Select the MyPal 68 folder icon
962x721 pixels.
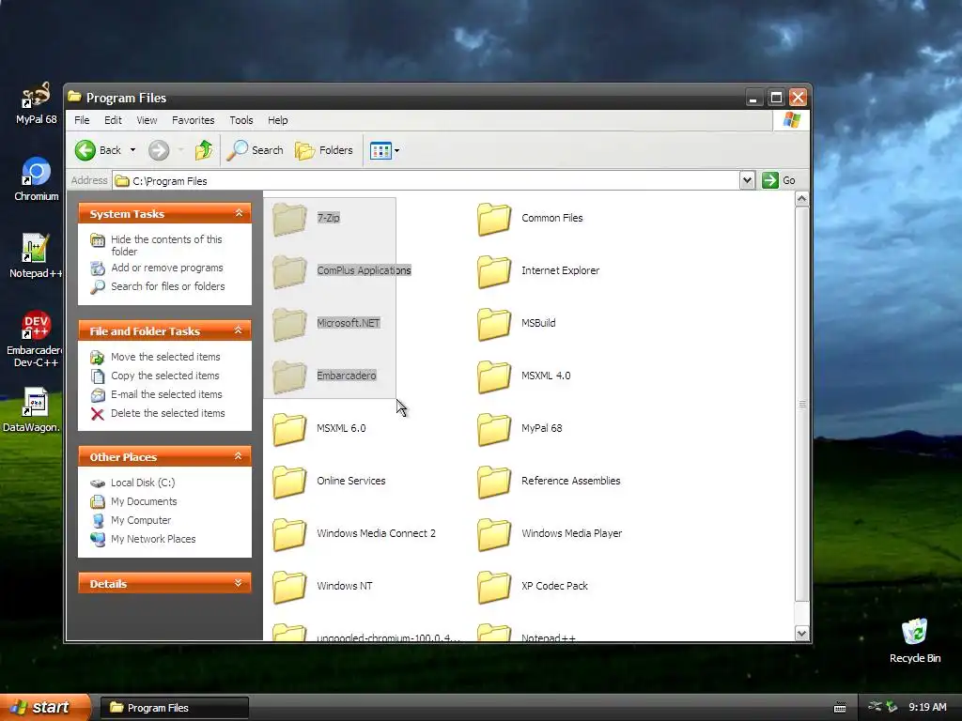(x=494, y=429)
